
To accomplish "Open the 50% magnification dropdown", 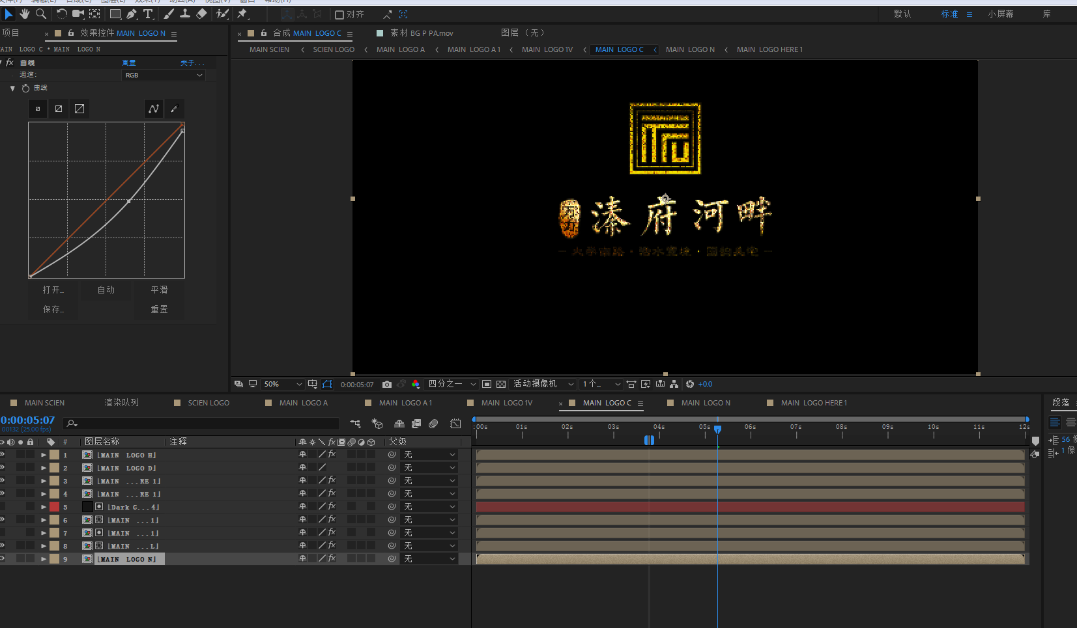I will (x=282, y=384).
